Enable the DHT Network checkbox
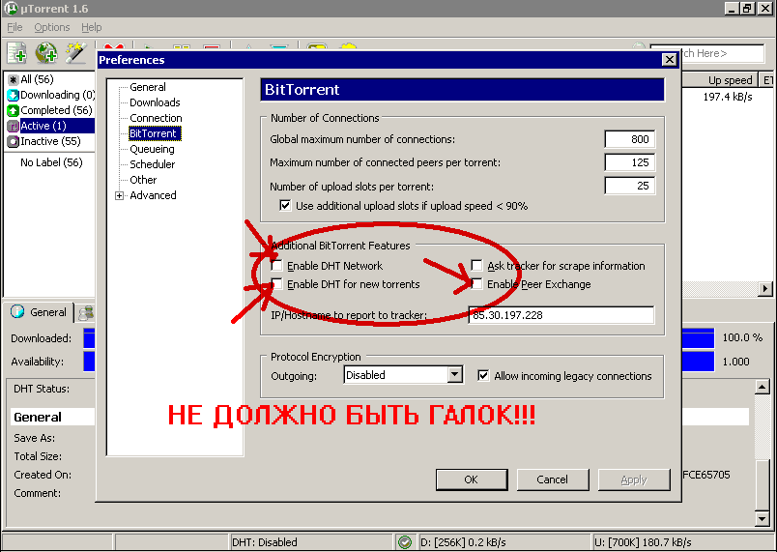Screen dimensions: 777x552 276,266
